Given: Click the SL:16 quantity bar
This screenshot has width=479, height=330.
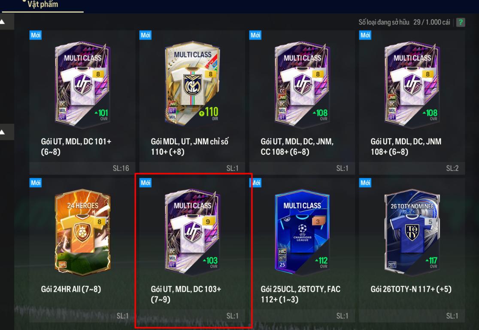Looking at the screenshot, I should tap(82, 168).
